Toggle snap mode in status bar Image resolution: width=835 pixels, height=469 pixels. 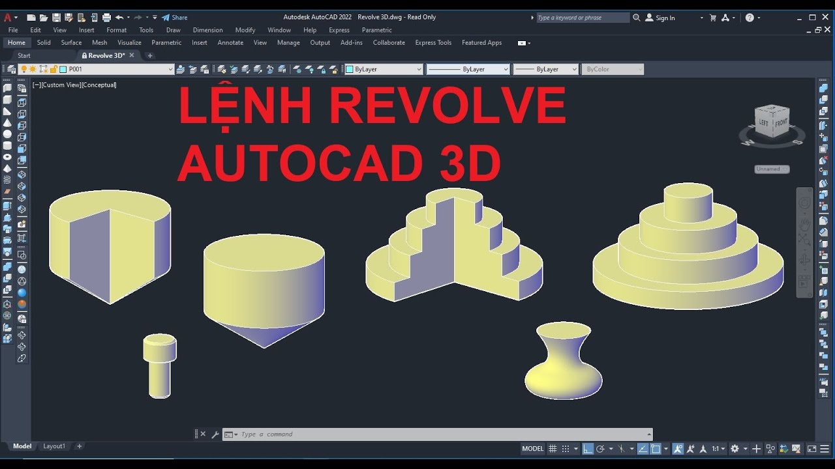click(x=566, y=449)
